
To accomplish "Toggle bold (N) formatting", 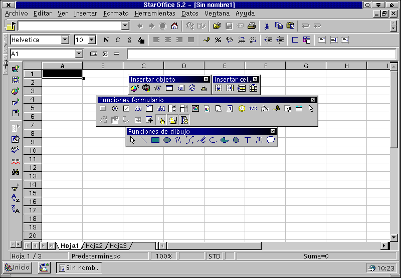I will tap(106, 40).
